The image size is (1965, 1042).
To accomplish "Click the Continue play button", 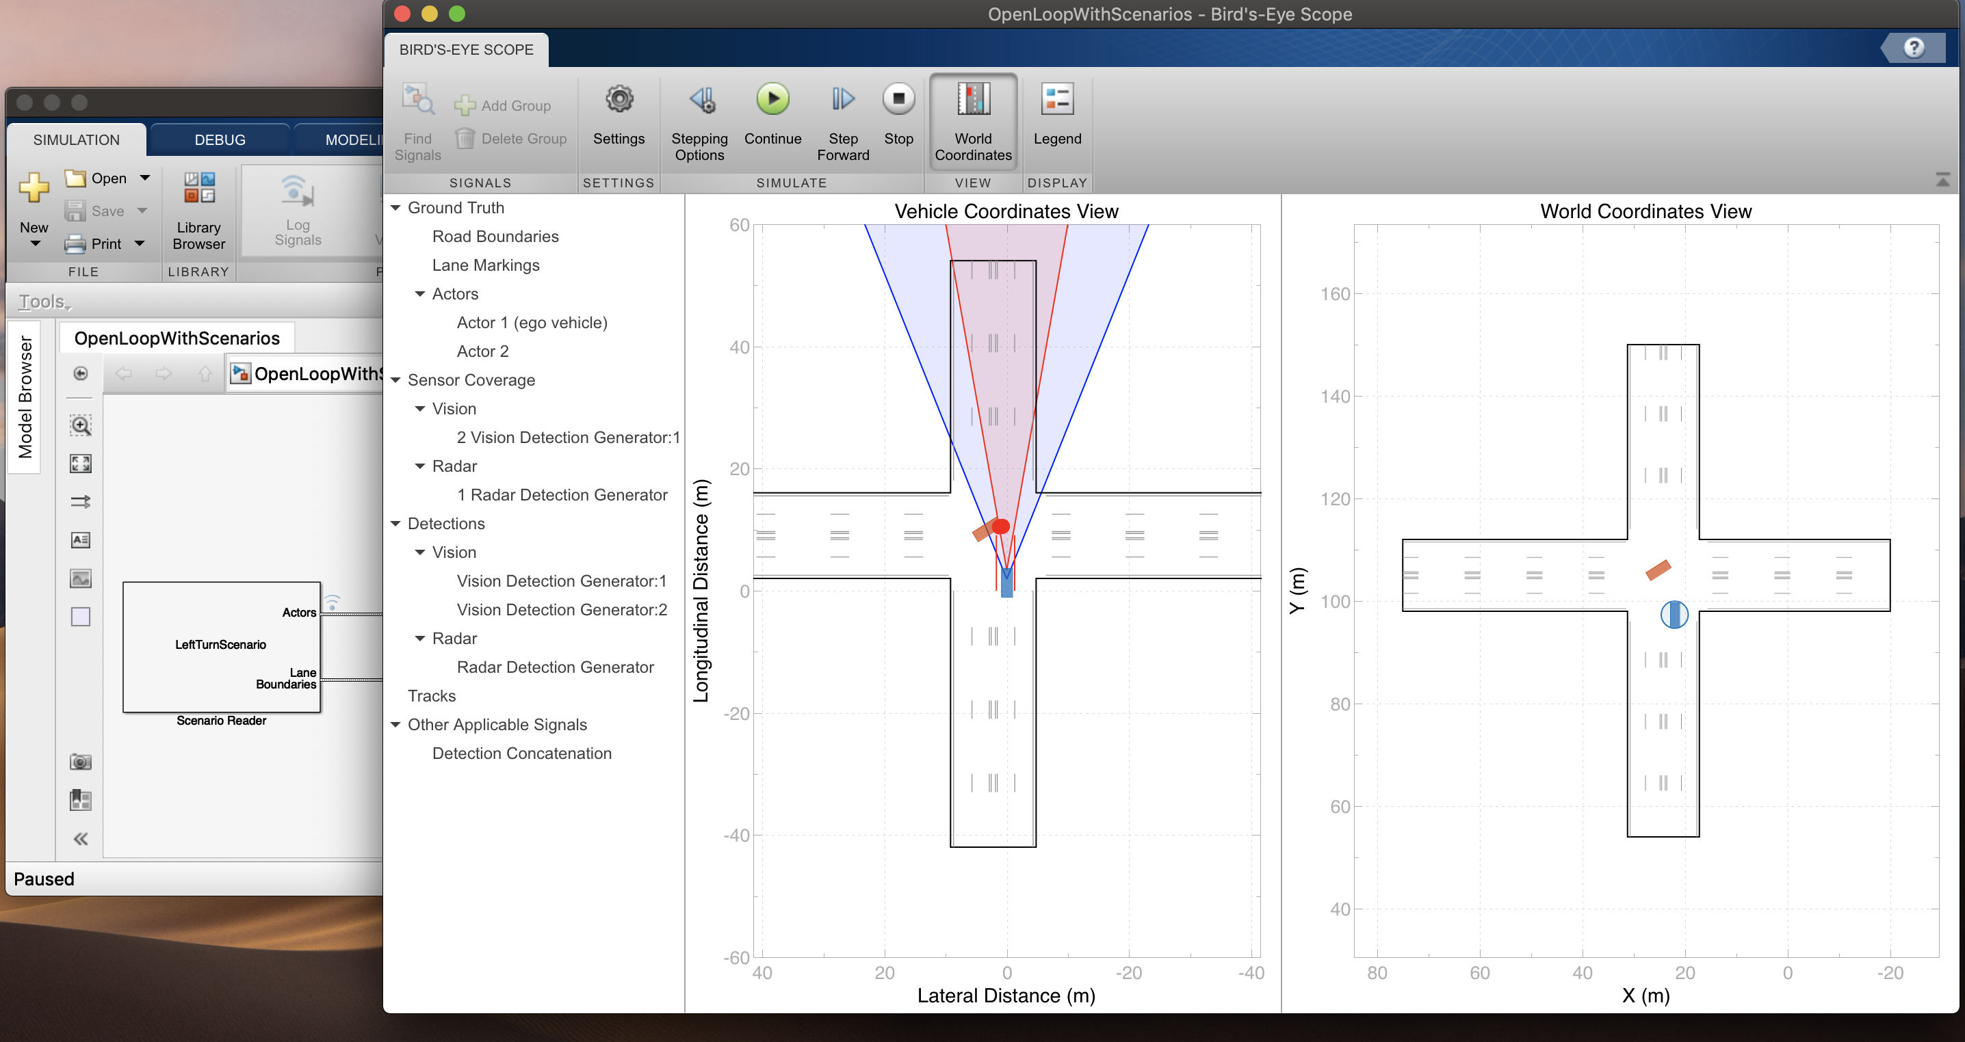I will (772, 100).
